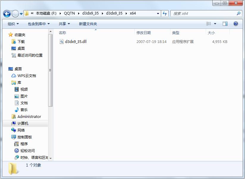245x179 pixels.
Task: Open 轻松访问 item
Action: [x=28, y=151]
